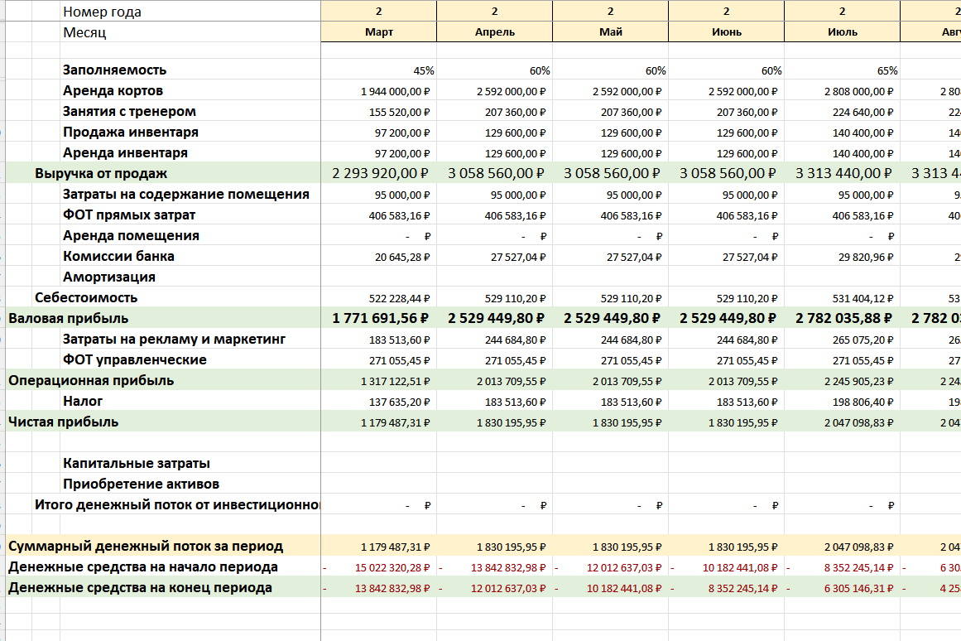Screen dimensions: 961x641
Task: Select 10 182 441,08 ₽ in начало периода row
Action: [x=726, y=567]
